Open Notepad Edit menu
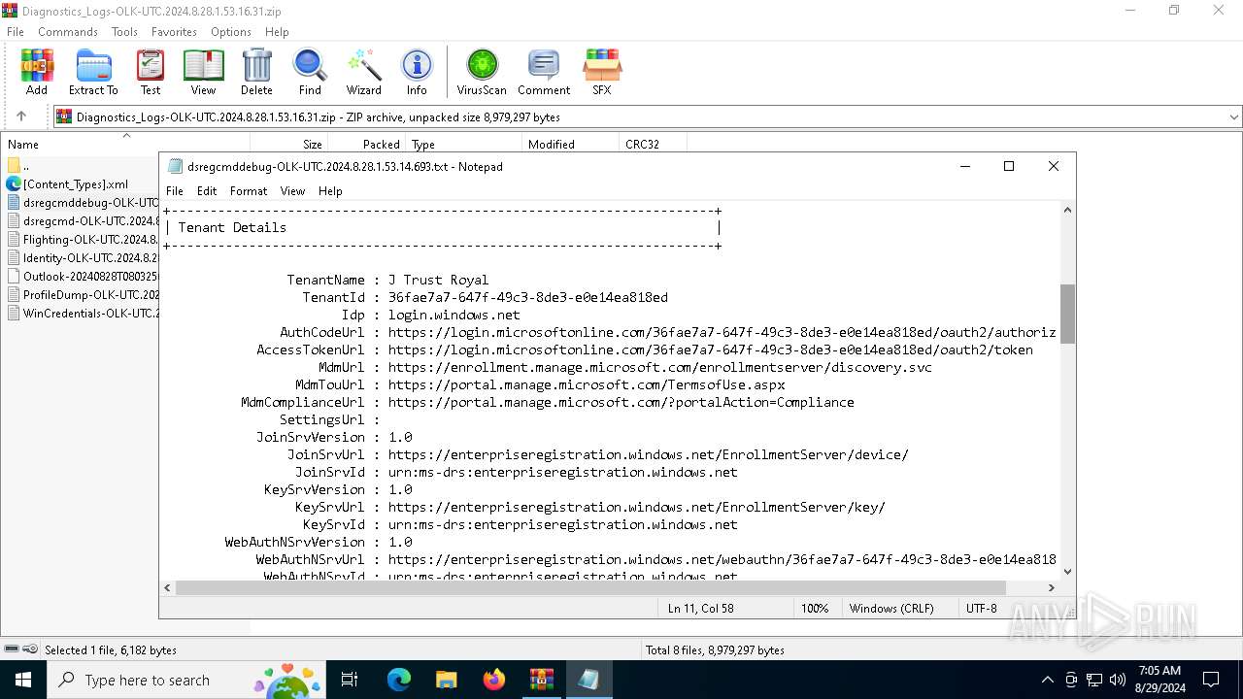This screenshot has height=699, width=1243. pos(207,191)
